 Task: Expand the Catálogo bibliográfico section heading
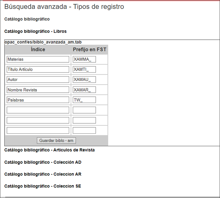coord(27,19)
